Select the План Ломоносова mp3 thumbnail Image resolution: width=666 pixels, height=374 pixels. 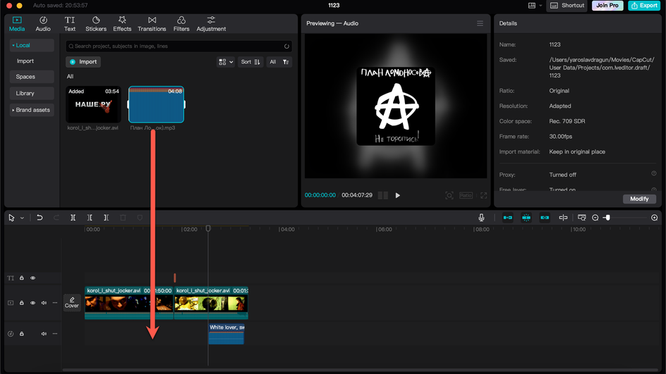click(x=157, y=105)
